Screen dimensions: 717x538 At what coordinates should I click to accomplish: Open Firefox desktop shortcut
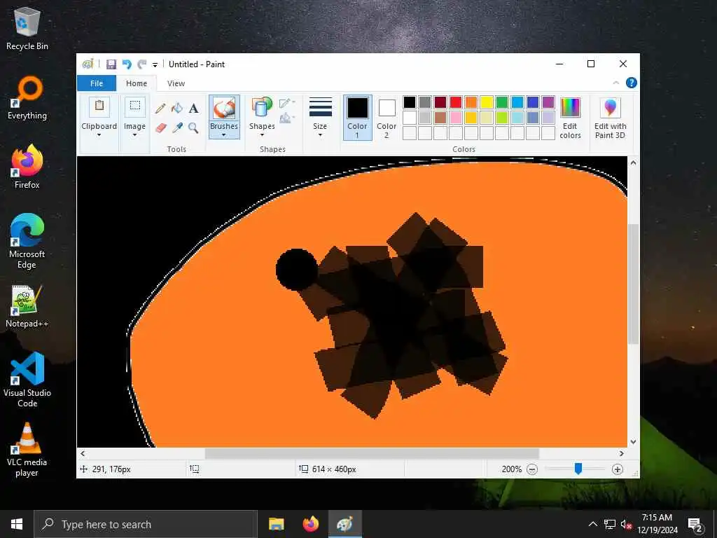tap(27, 167)
